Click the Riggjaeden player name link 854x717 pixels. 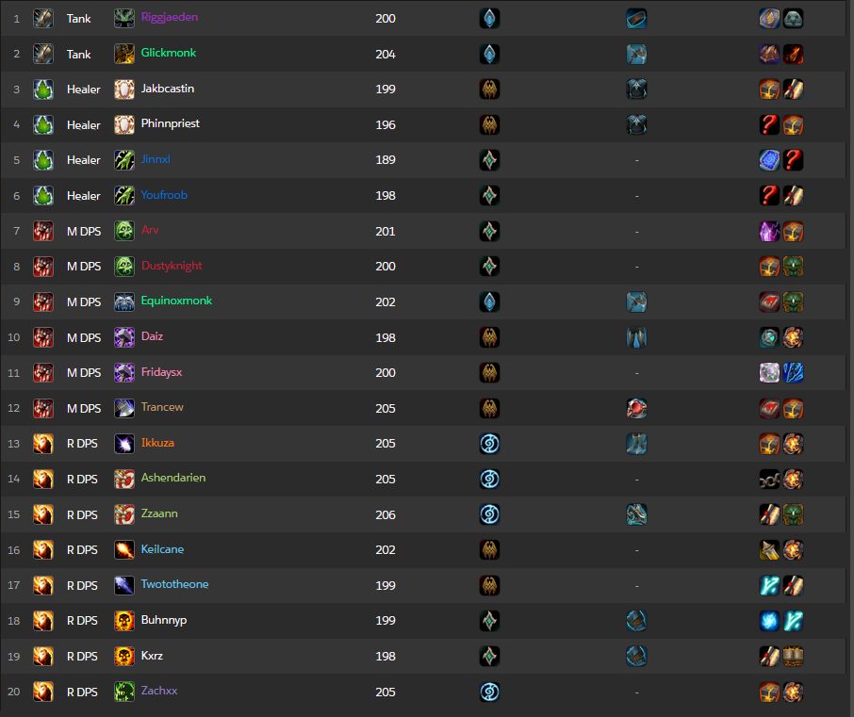click(170, 17)
